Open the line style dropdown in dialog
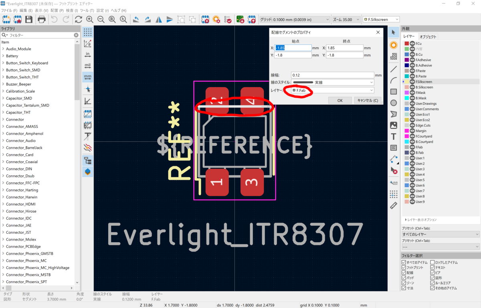This screenshot has width=481, height=308. pos(333,83)
